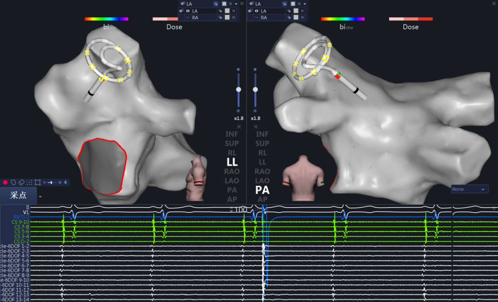Select PA orientation in the left view
The width and height of the screenshot is (498, 302).
232,190
